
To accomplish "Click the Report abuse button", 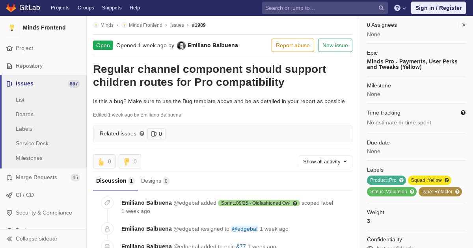I will click(293, 45).
